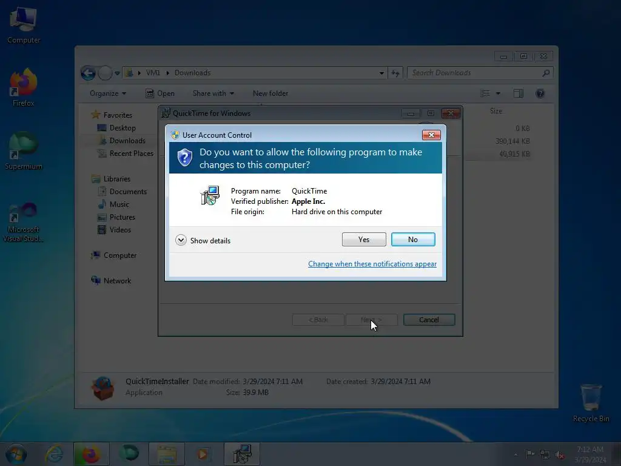Click Yes in User Account Control
This screenshot has width=621, height=466.
[x=364, y=239]
